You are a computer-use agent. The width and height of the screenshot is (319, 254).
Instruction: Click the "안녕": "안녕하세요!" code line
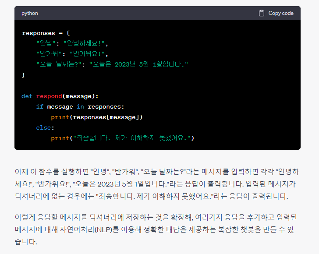coord(72,43)
